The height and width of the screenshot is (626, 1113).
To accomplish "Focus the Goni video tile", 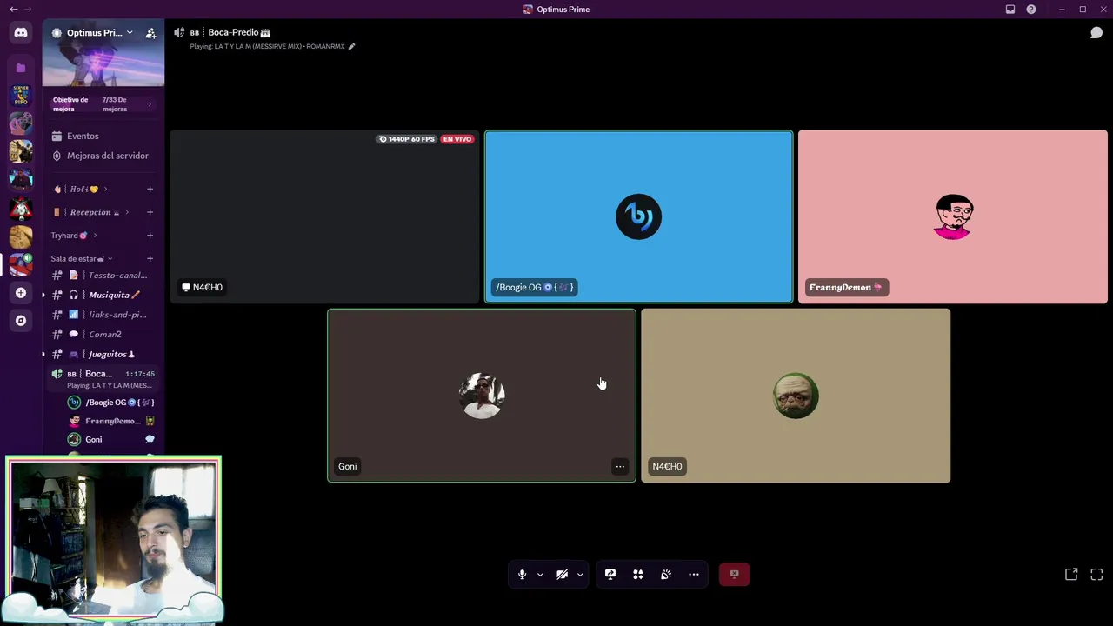I will (482, 396).
